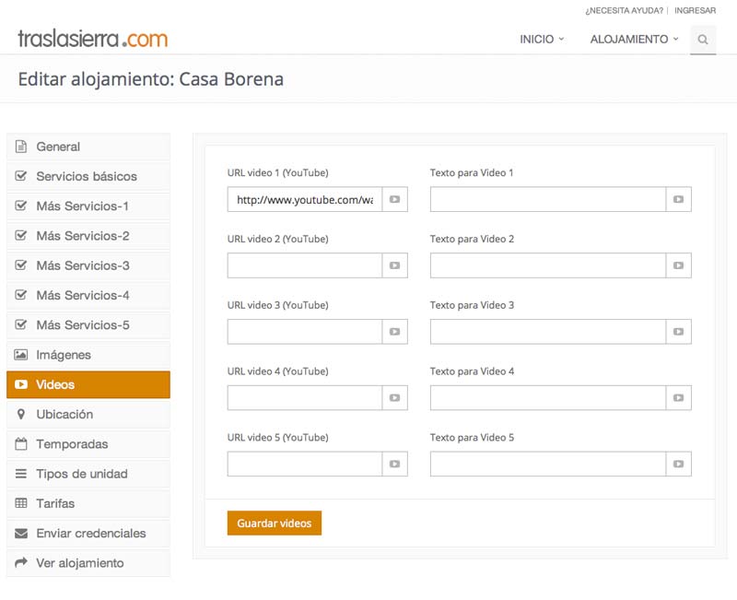This screenshot has height=600, width=737.
Task: Click the checkmark icon beside Más Servicios-1
Action: click(x=20, y=206)
